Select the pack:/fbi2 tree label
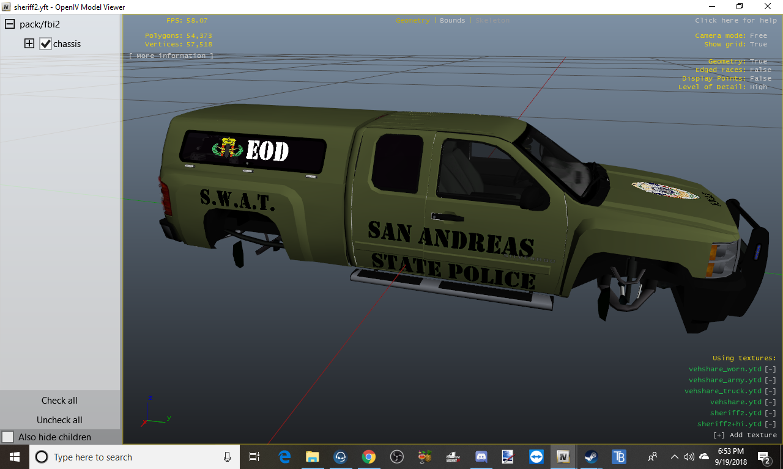Screen dimensions: 783x469 pos(39,24)
